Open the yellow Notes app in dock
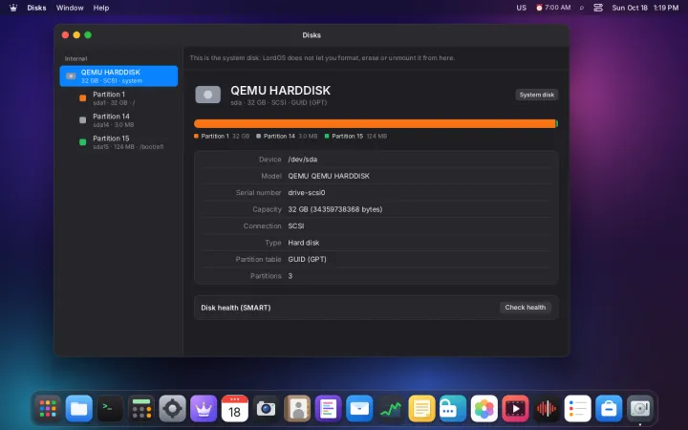Viewport: 688px width, 430px height. (421, 409)
